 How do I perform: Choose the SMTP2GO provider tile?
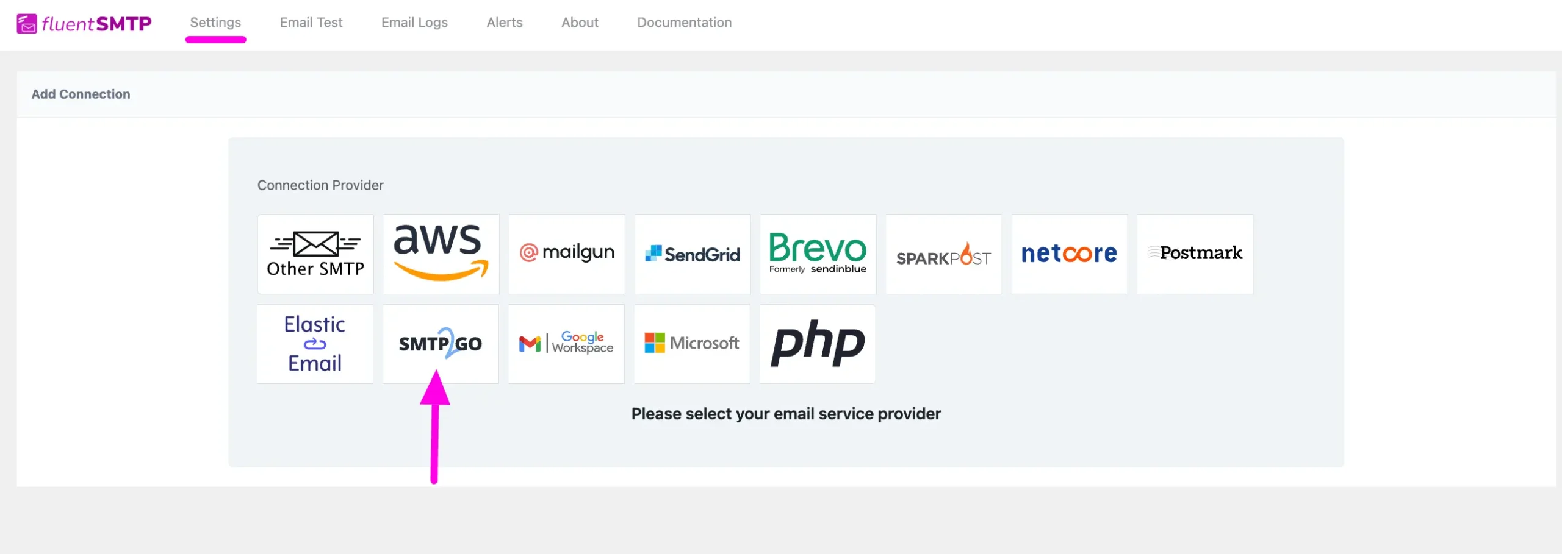pyautogui.click(x=441, y=344)
